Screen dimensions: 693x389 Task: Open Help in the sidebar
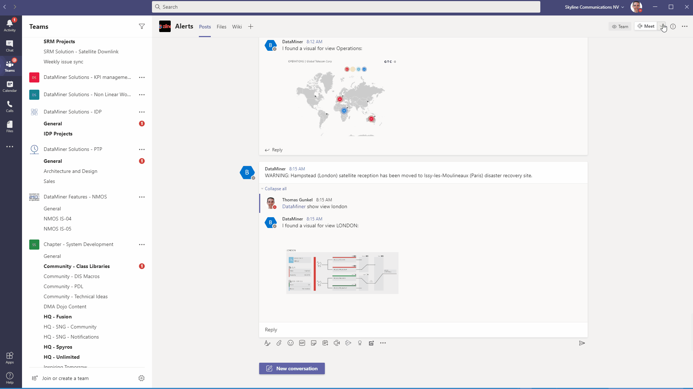[x=10, y=378]
